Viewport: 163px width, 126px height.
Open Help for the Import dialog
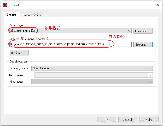click(149, 120)
